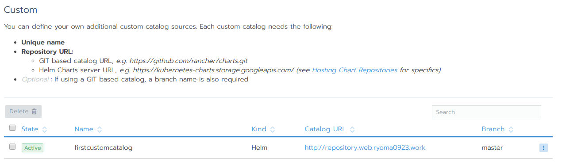Sort the table by Kind column

pyautogui.click(x=259, y=129)
